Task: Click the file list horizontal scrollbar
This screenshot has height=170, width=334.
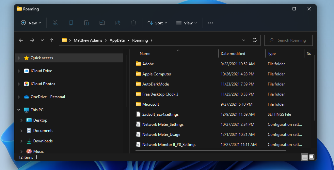Action: (x=211, y=151)
